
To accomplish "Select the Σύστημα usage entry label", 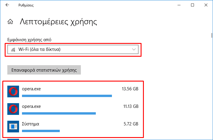I will 30,124.
